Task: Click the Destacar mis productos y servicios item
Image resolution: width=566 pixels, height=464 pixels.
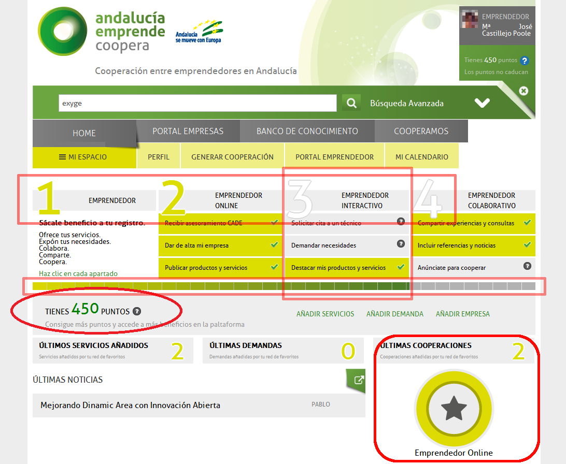Action: click(347, 268)
